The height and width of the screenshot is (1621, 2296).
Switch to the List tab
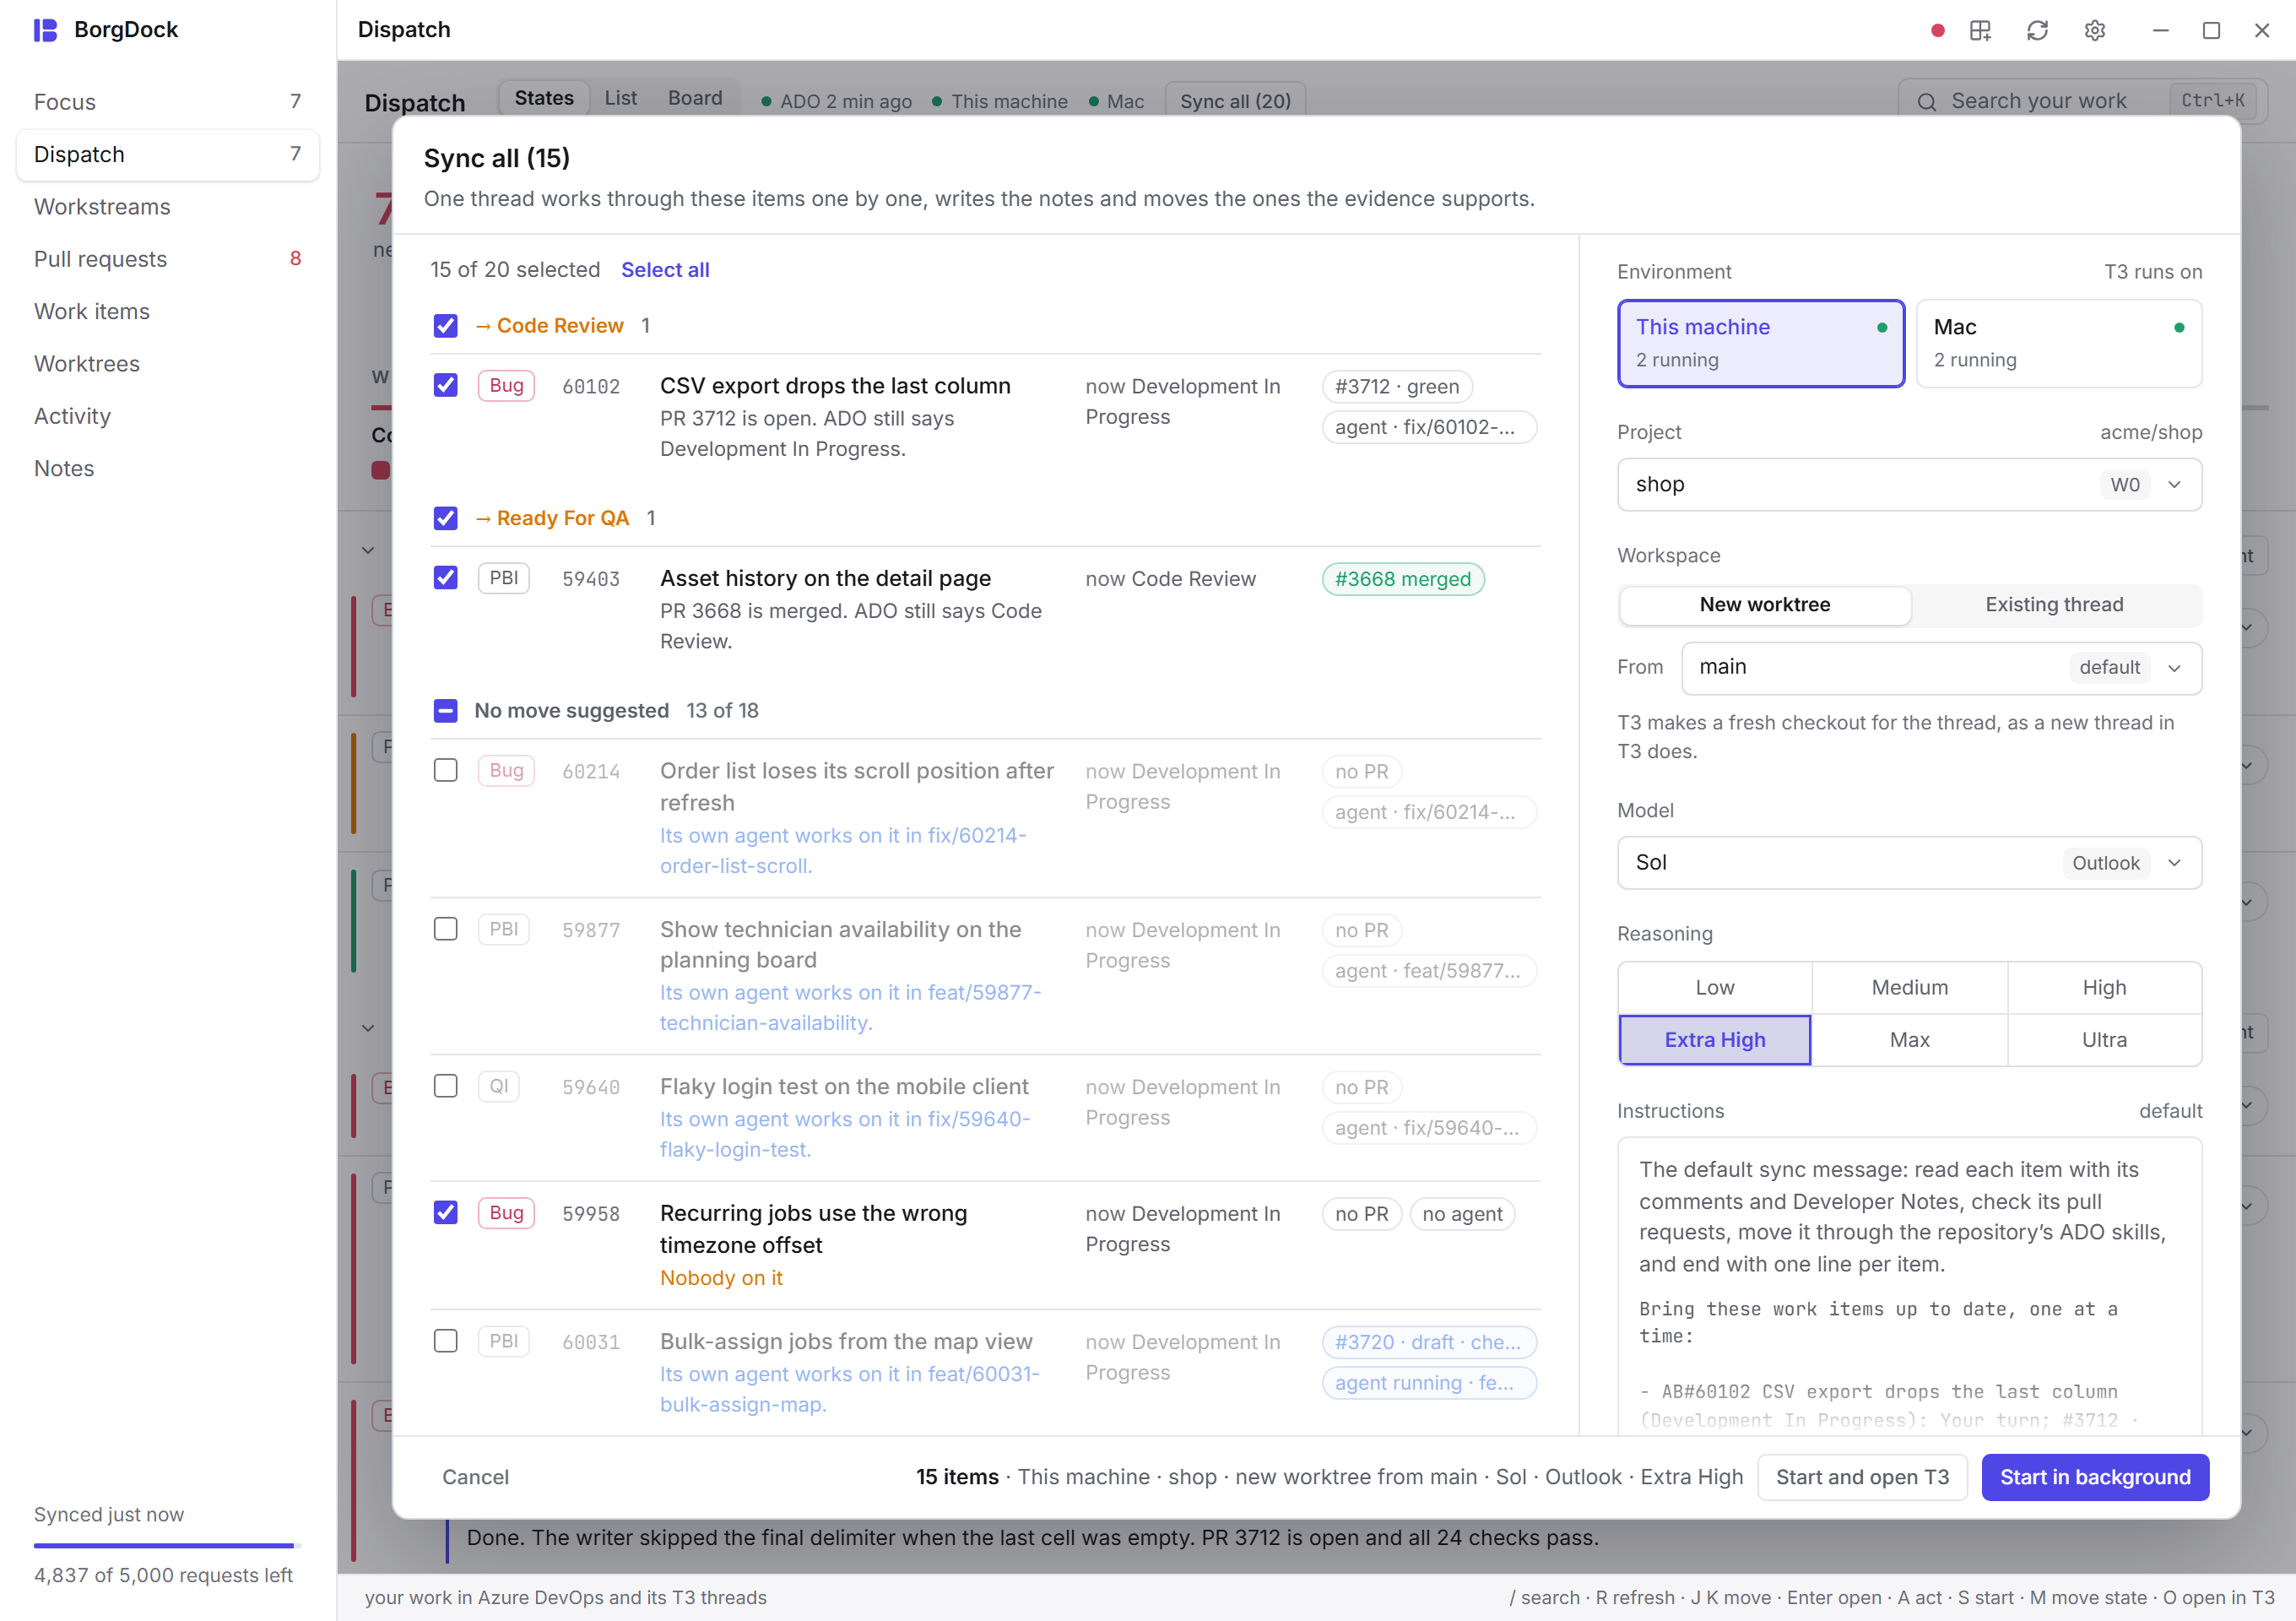pyautogui.click(x=620, y=98)
